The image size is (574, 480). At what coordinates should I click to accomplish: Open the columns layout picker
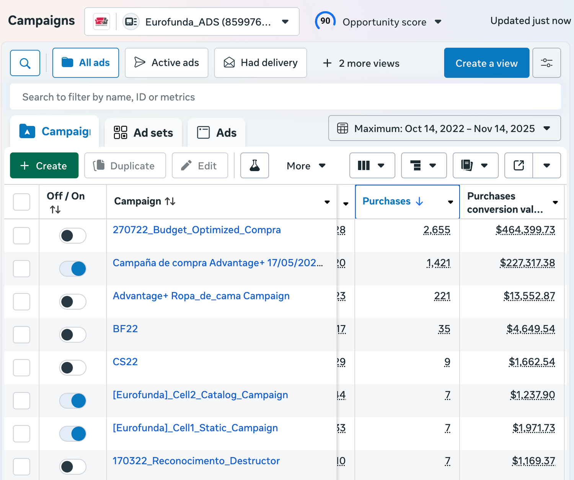pyautogui.click(x=372, y=165)
